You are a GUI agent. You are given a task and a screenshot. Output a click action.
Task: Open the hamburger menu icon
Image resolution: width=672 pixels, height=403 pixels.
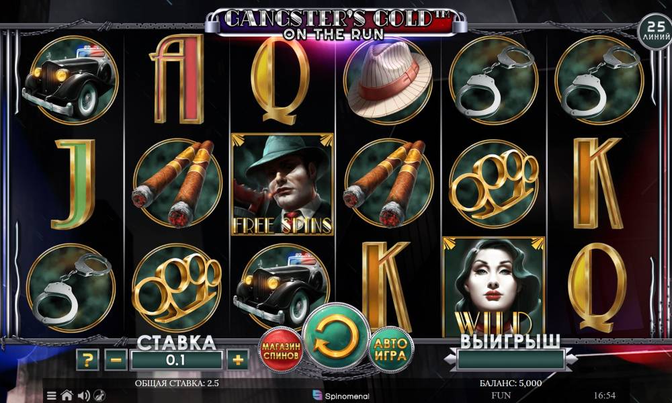coord(52,396)
